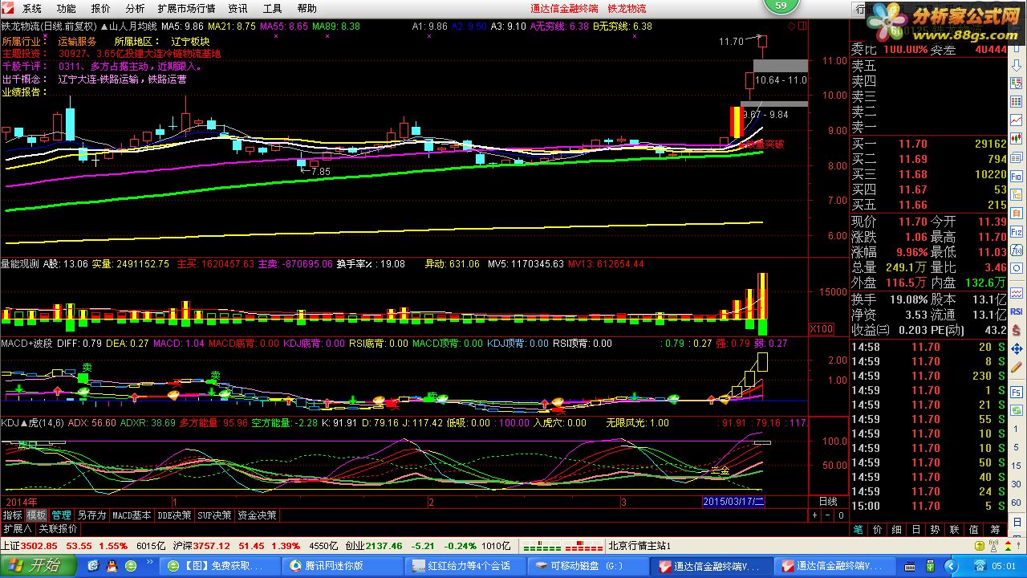Viewport: 1027px width, 578px height.
Task: Click the green refresh icon in right toolbar
Action: pos(1017,410)
